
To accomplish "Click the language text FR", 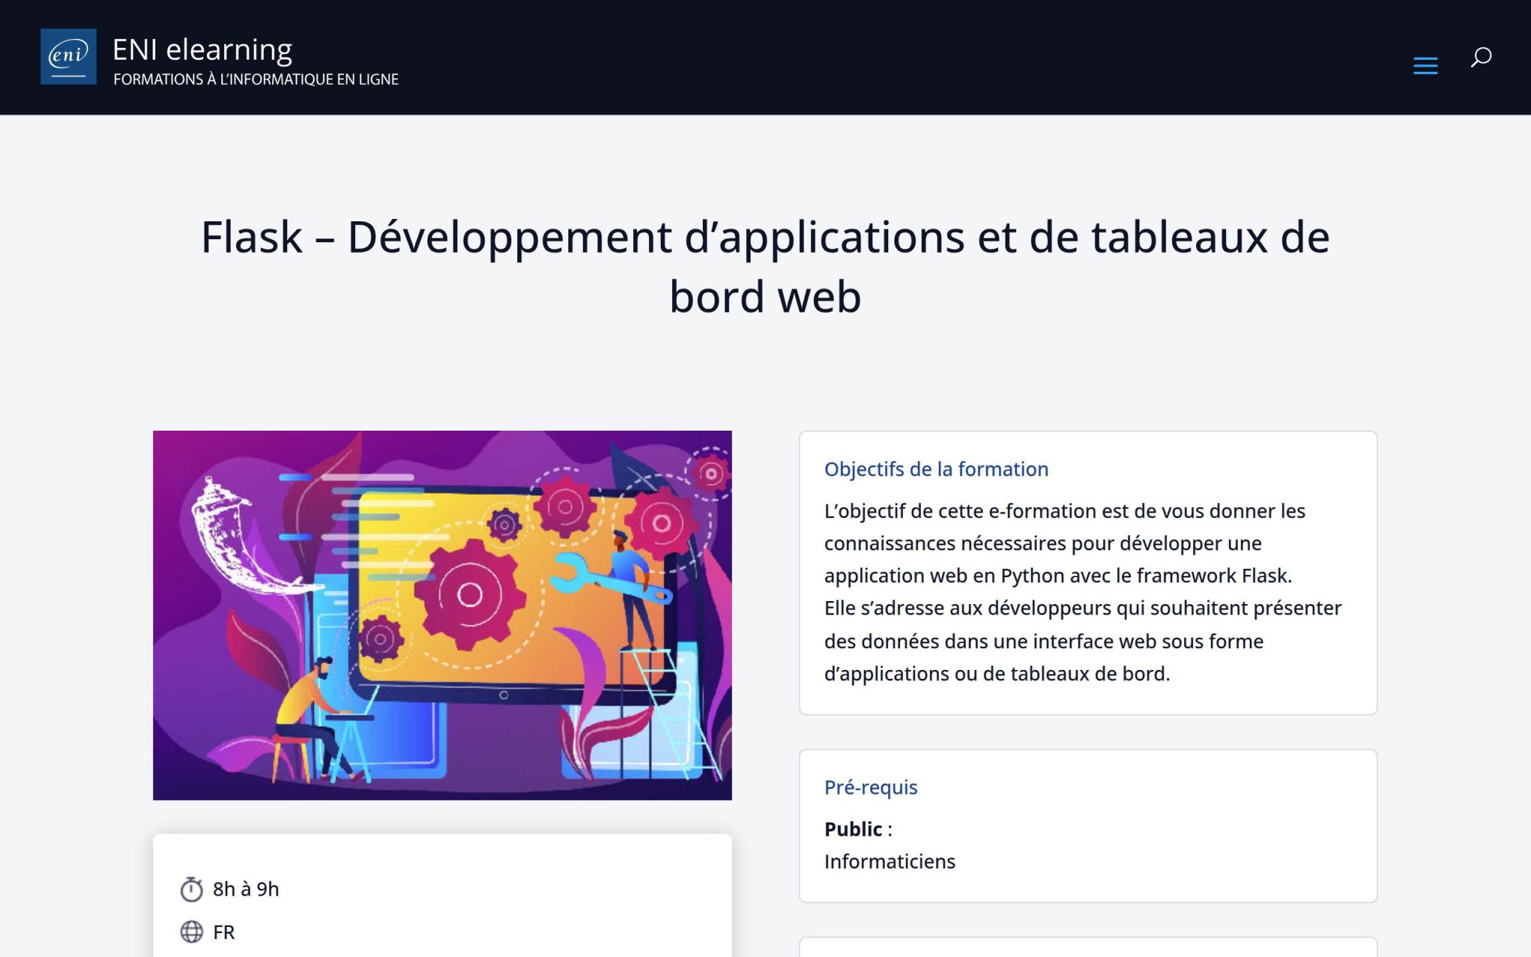I will coord(224,932).
